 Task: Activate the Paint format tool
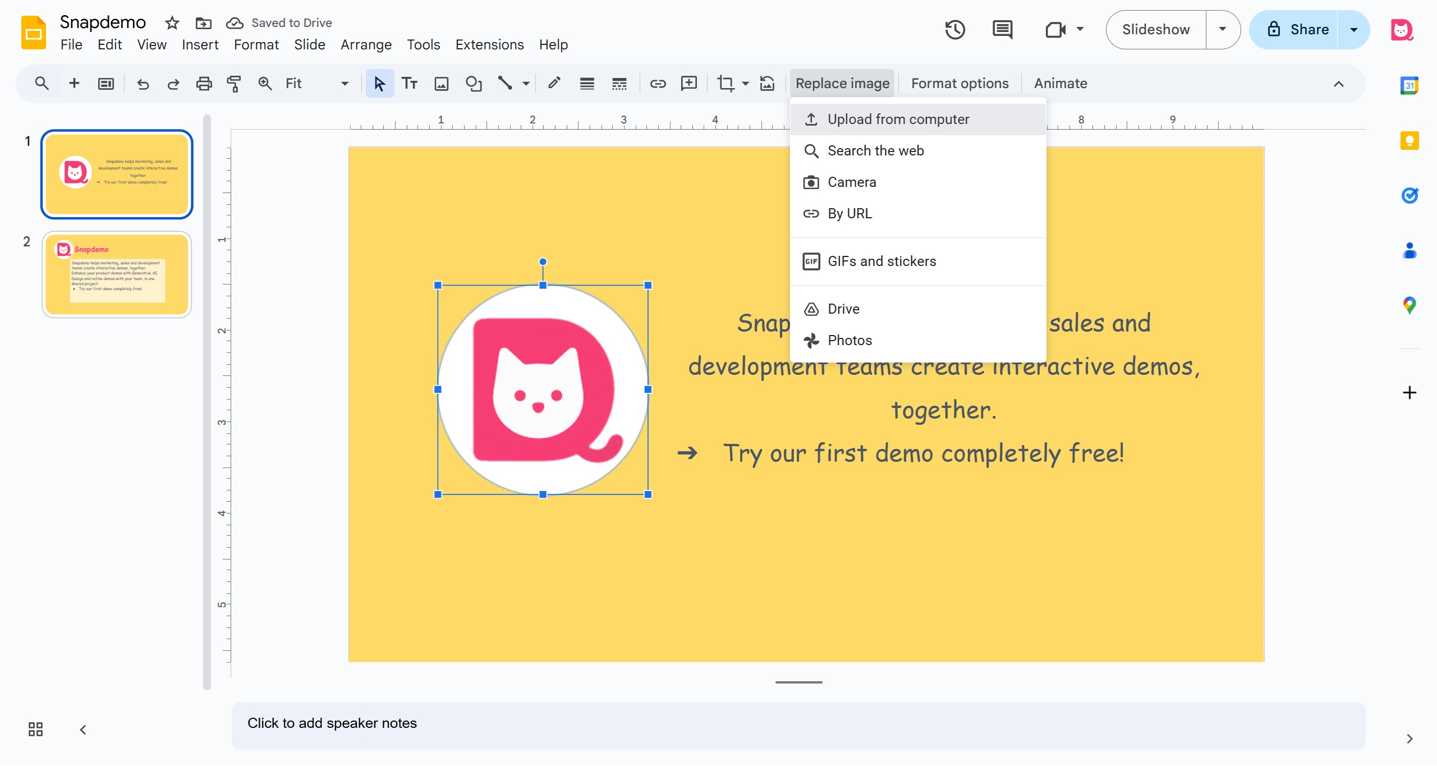(x=234, y=84)
